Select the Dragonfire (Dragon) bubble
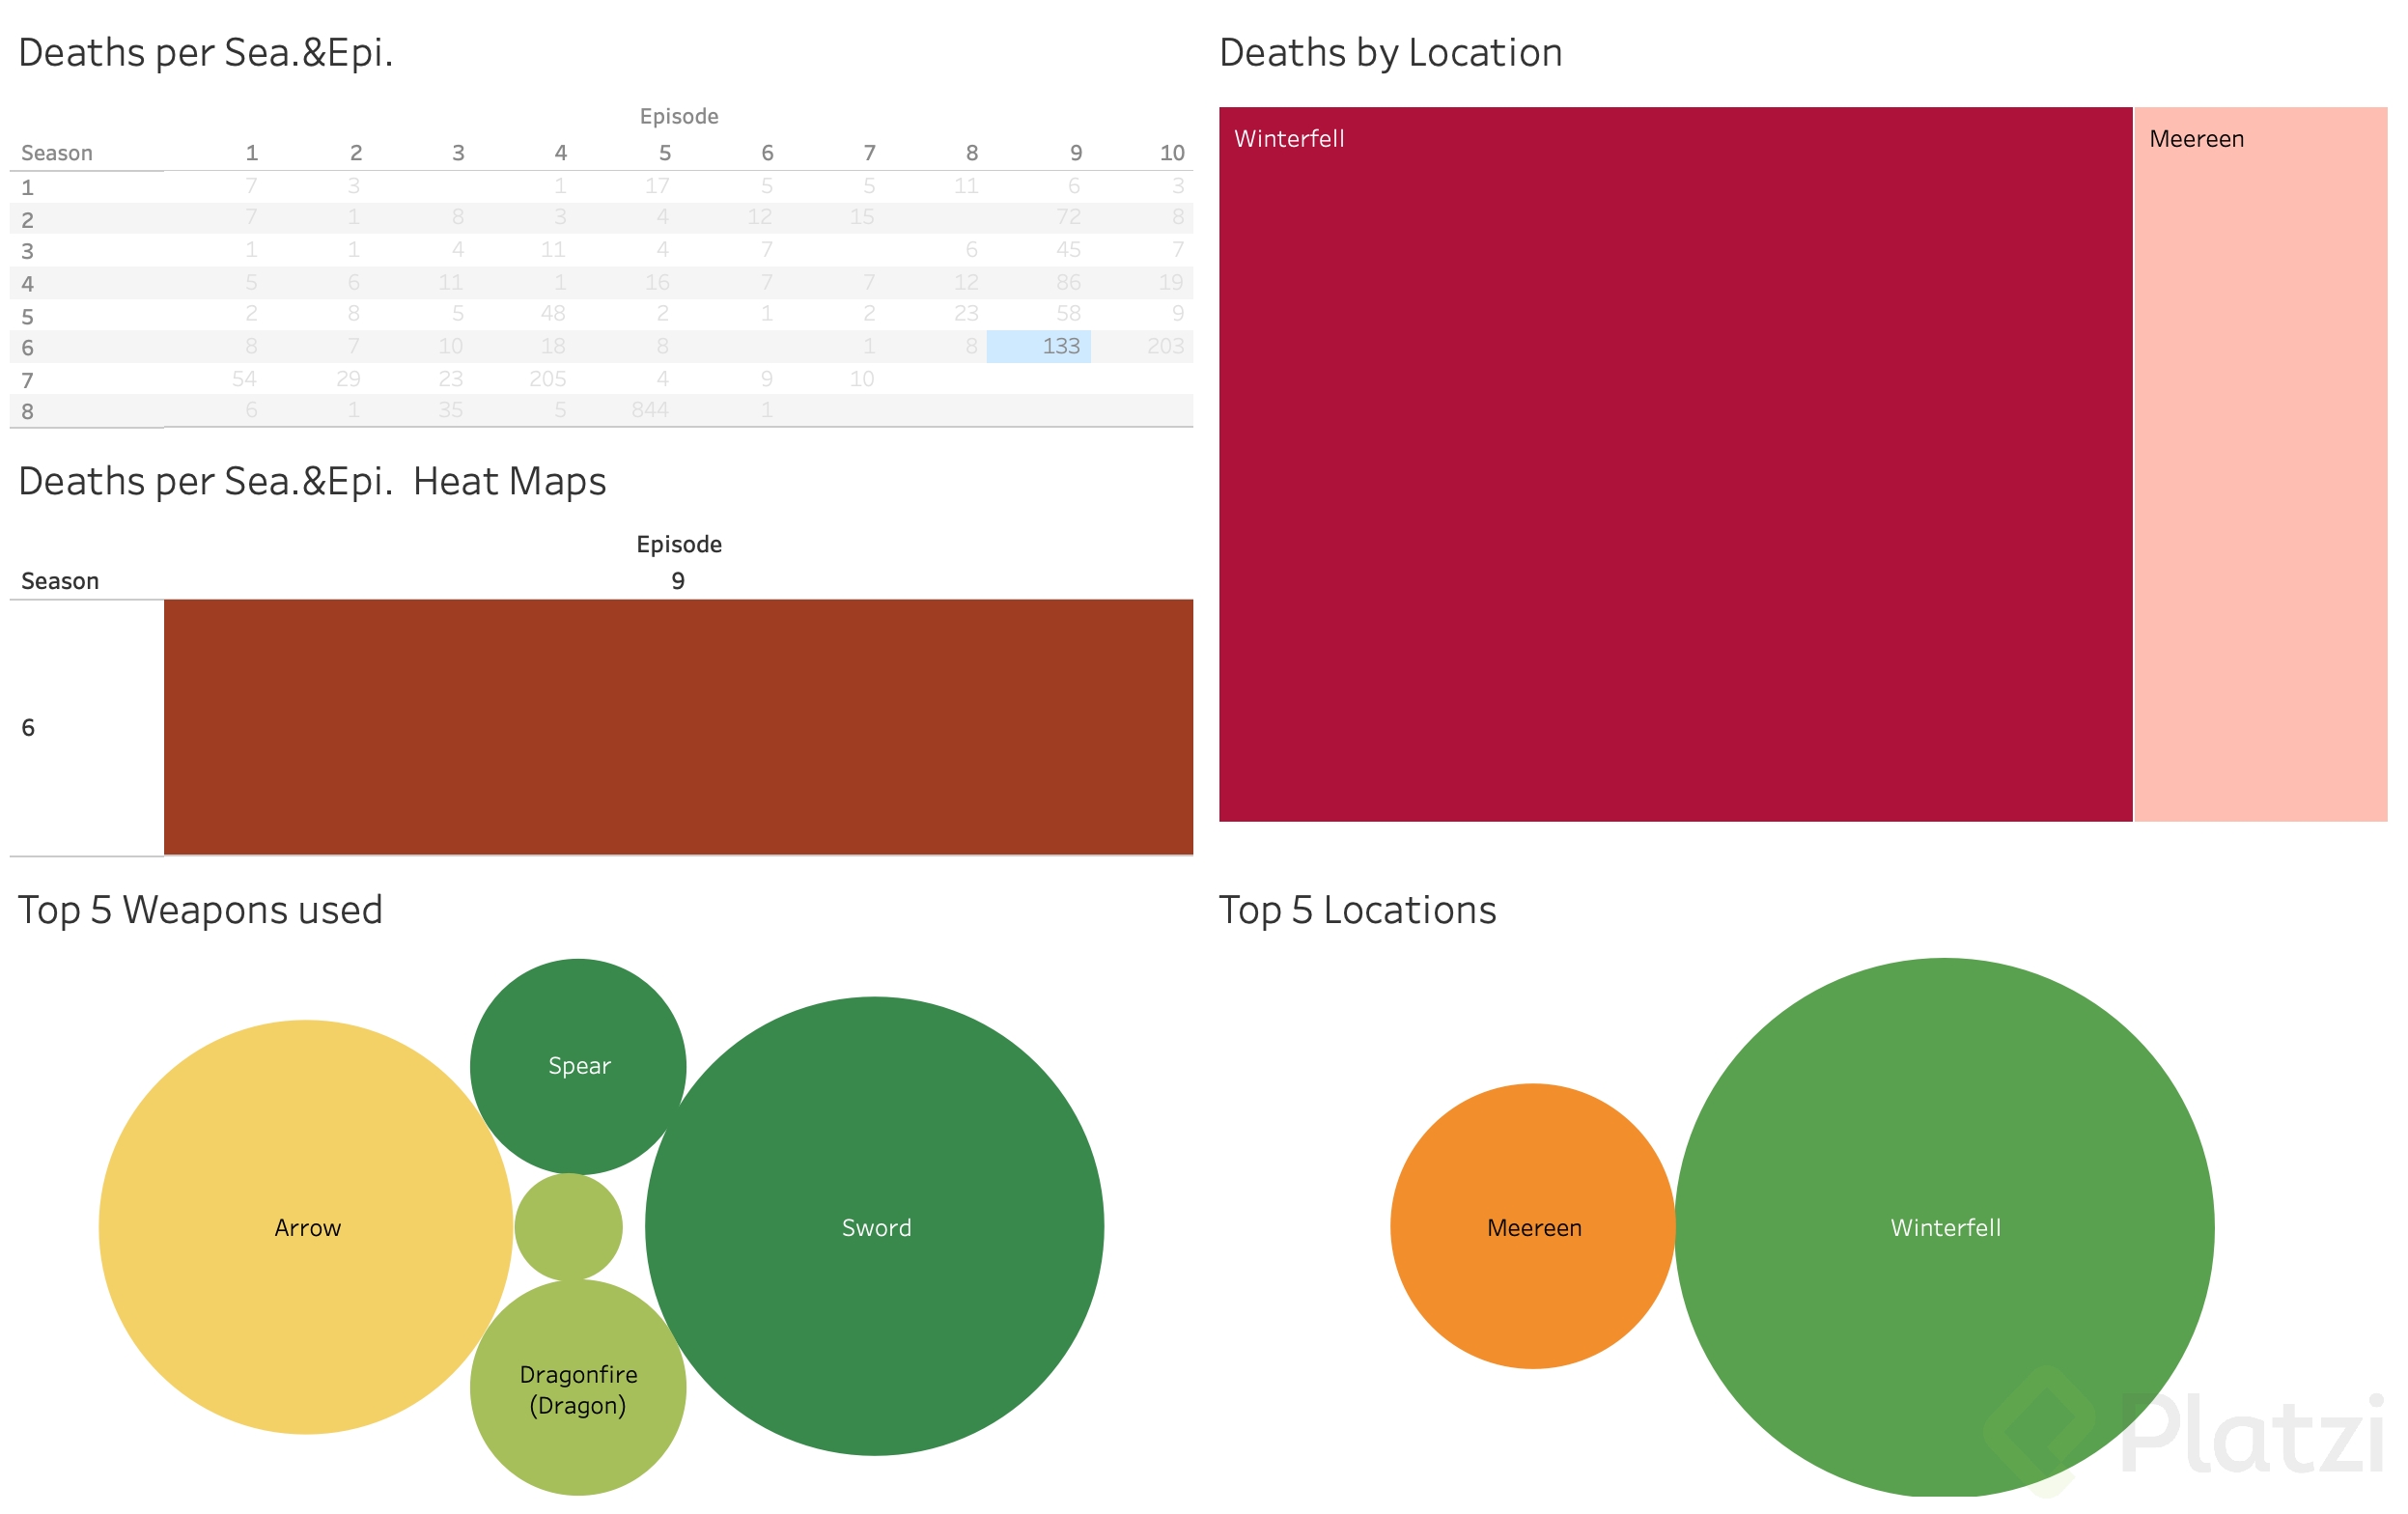This screenshot has height=1514, width=2408. pyautogui.click(x=578, y=1388)
